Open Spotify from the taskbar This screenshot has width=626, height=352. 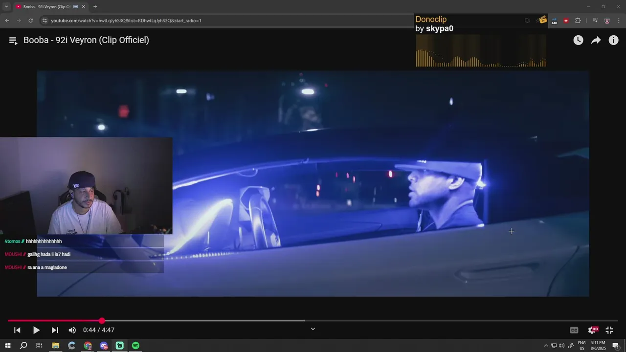(x=135, y=346)
